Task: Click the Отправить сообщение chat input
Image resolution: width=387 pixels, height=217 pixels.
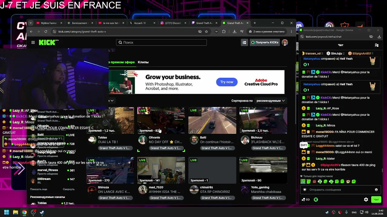Action: click(x=340, y=190)
